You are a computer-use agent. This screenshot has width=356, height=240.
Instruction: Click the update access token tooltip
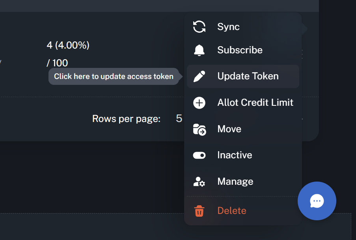(x=114, y=77)
